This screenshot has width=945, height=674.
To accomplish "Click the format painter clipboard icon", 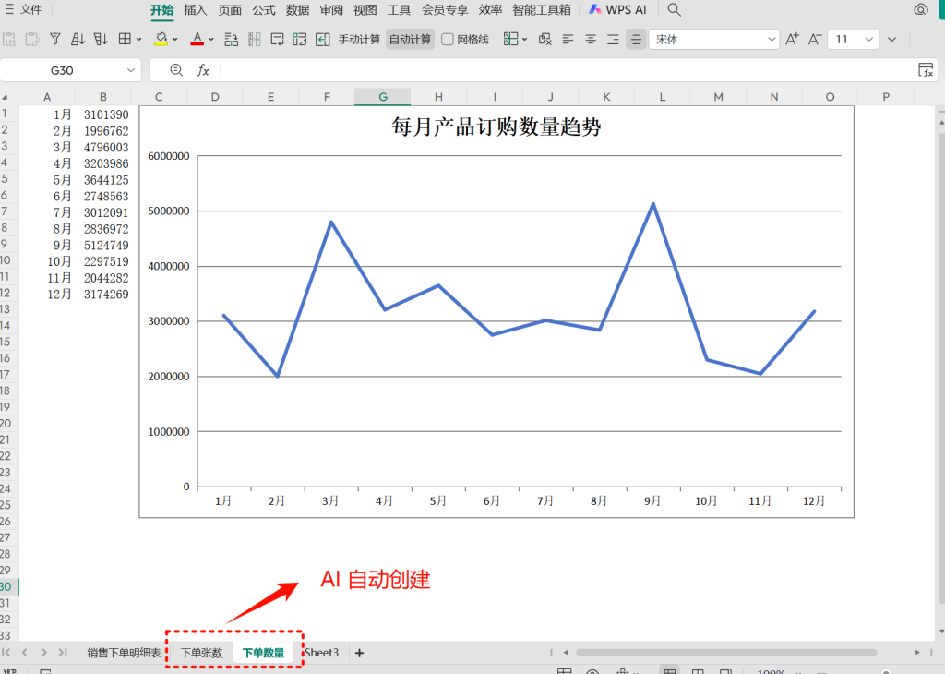I will coord(32,39).
